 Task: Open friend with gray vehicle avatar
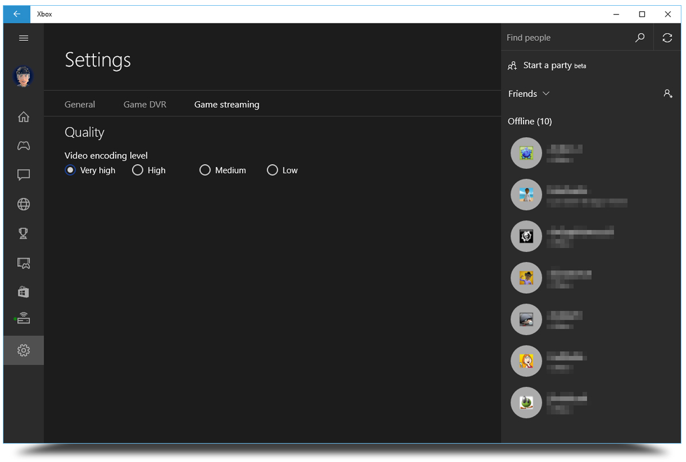tap(527, 320)
